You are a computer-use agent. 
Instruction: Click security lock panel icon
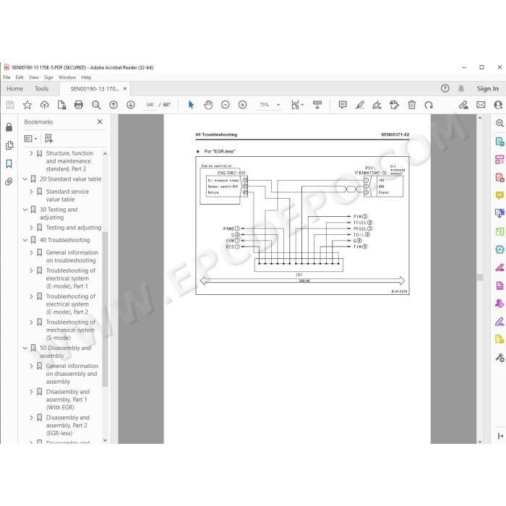pyautogui.click(x=9, y=127)
